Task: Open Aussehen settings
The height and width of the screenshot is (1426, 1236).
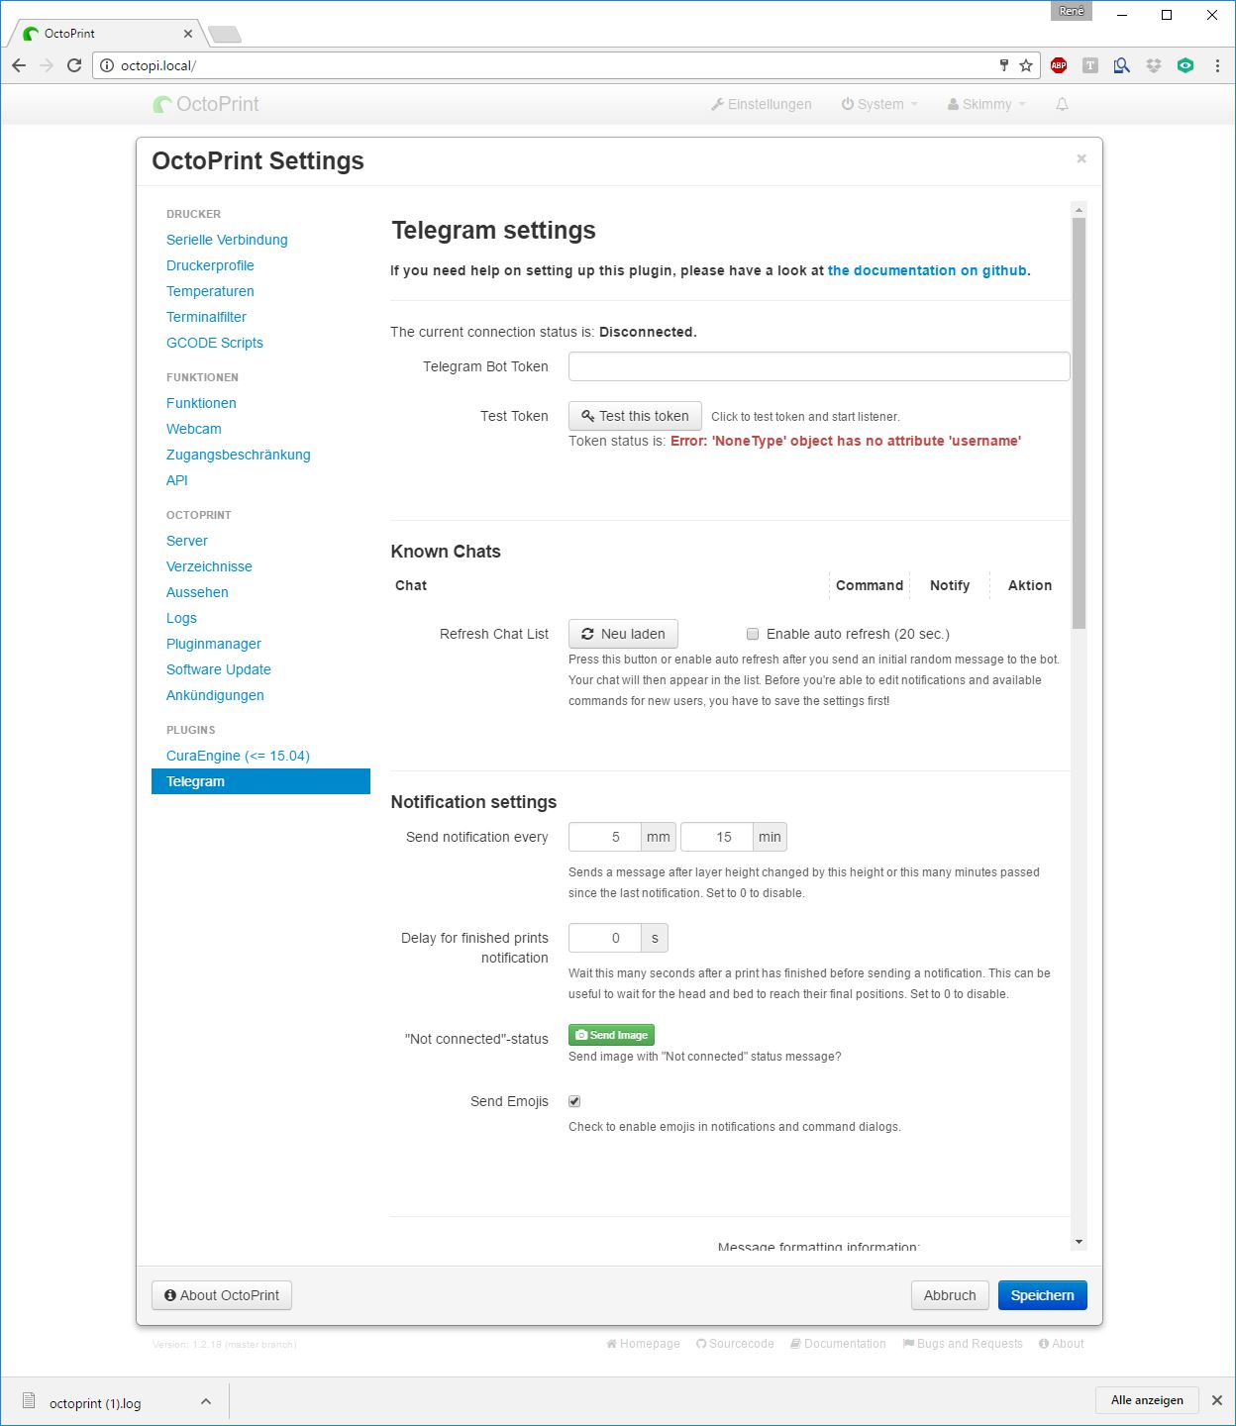Action: click(197, 592)
